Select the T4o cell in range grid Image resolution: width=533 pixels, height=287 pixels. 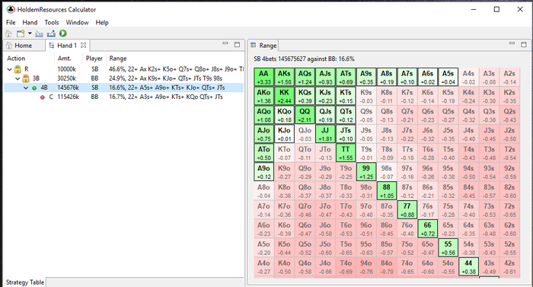[346, 266]
